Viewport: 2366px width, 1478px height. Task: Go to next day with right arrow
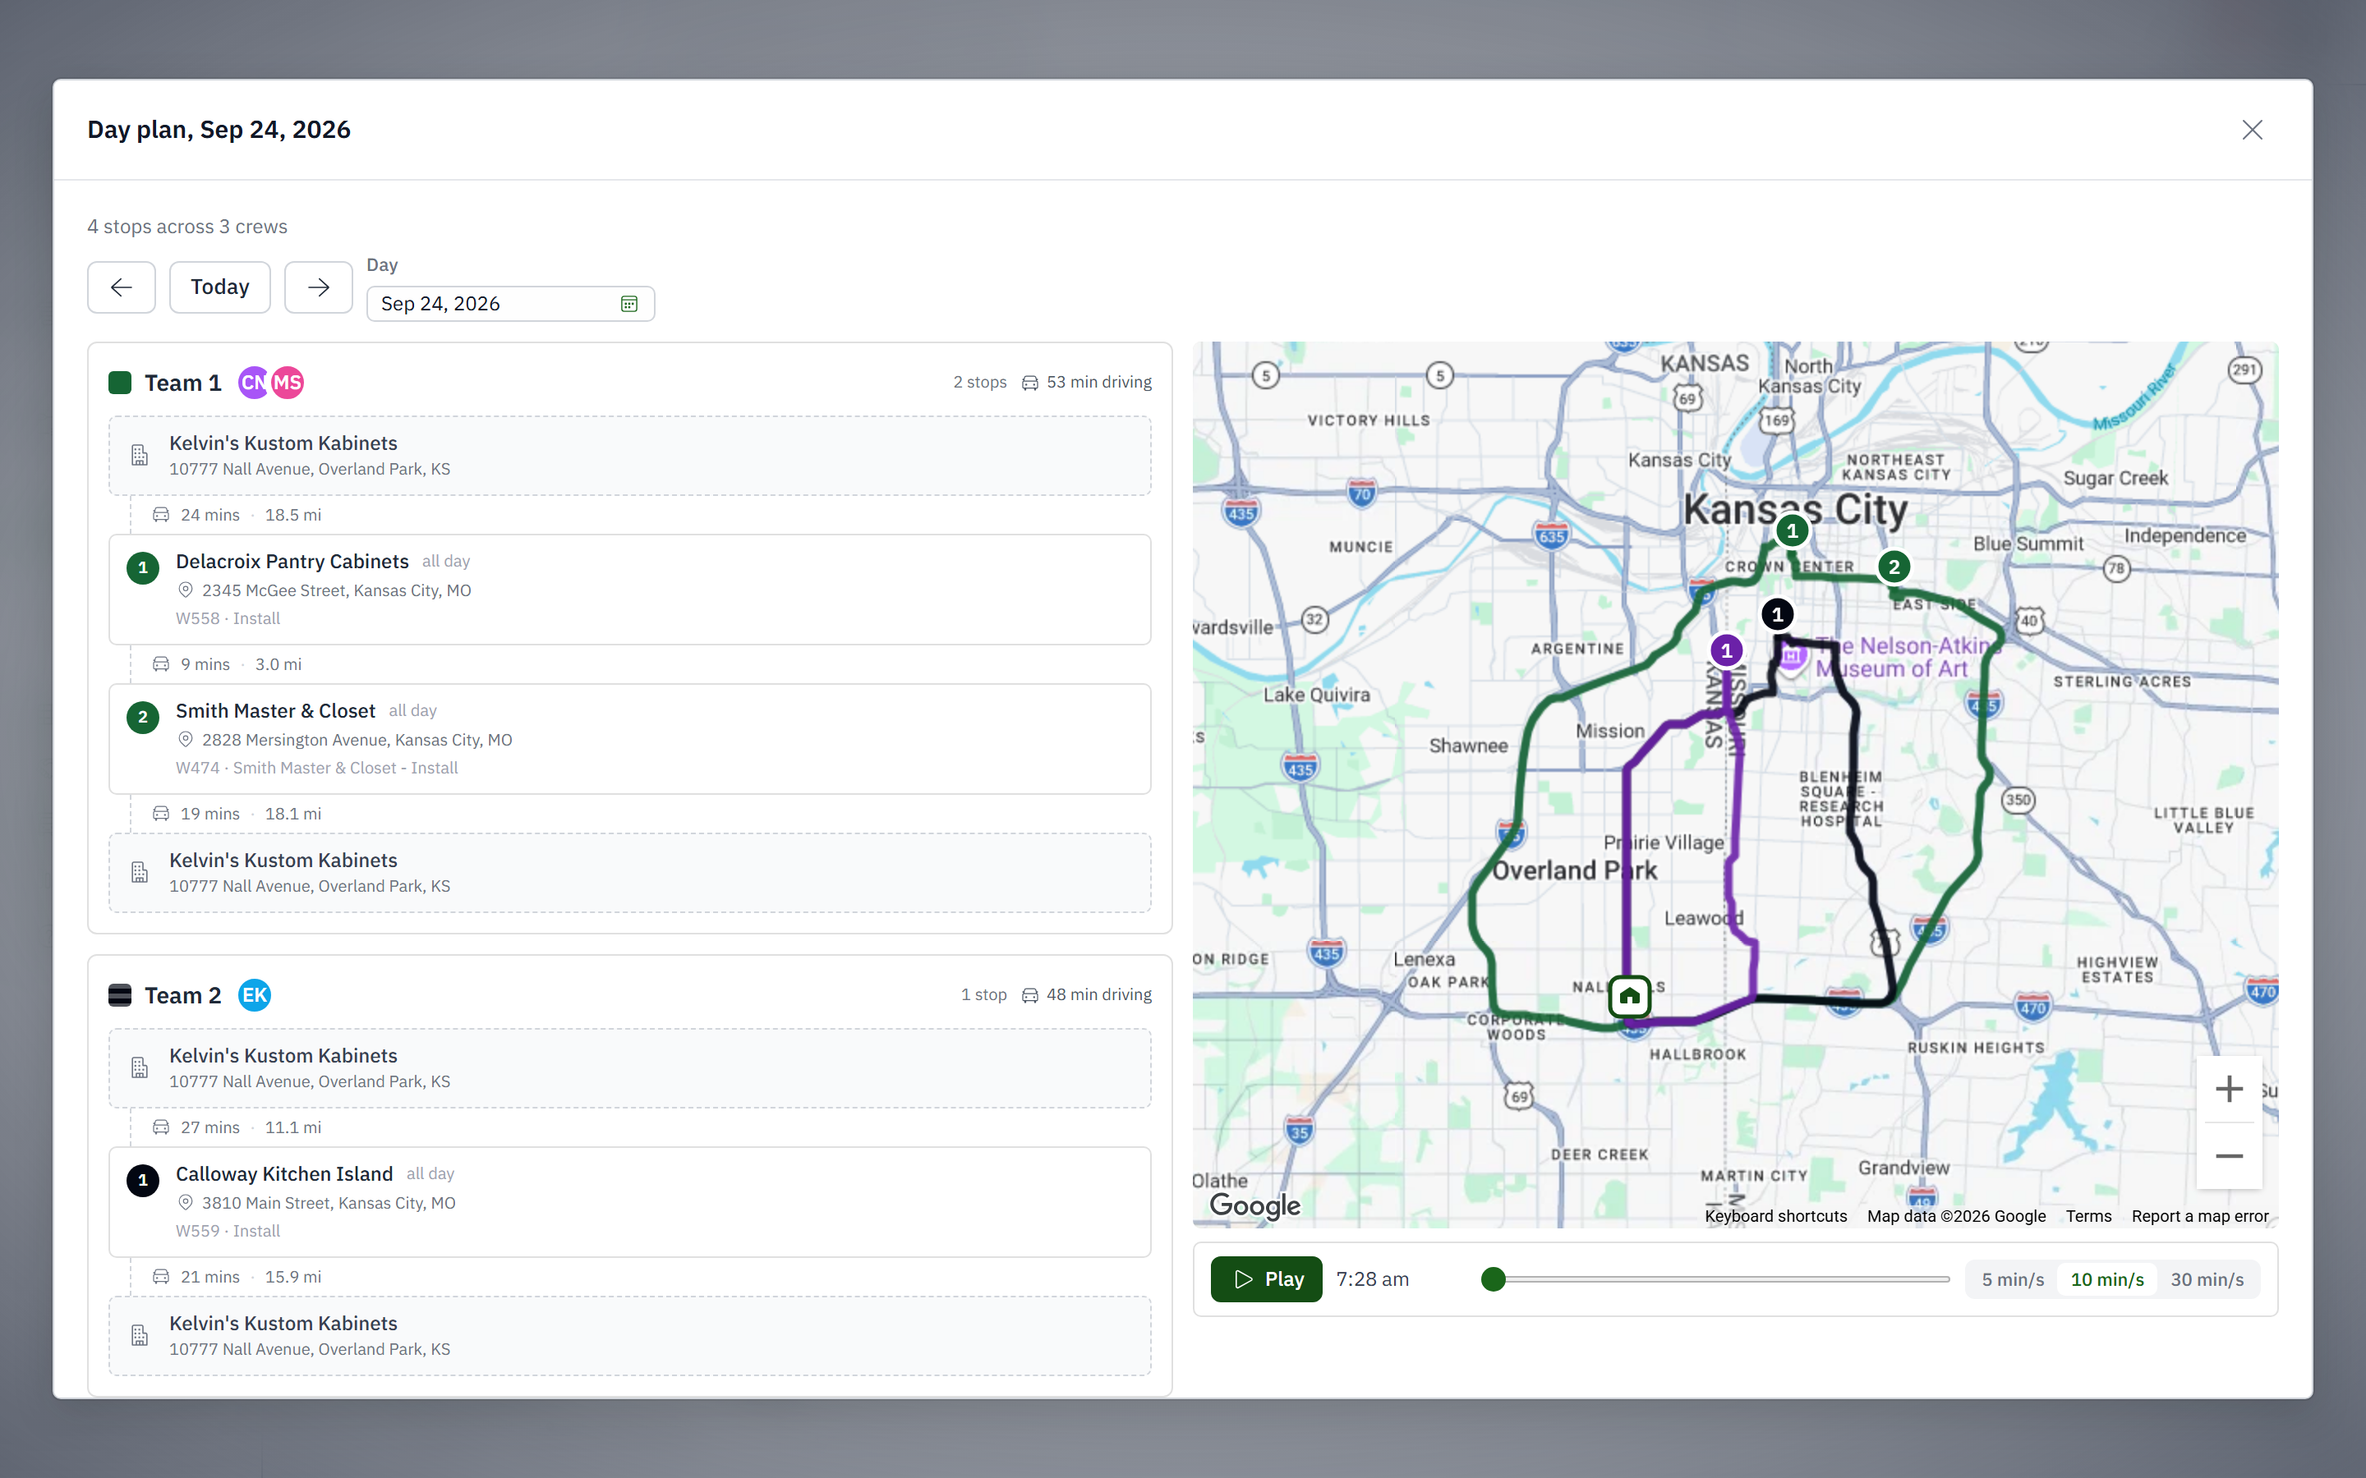pos(318,287)
